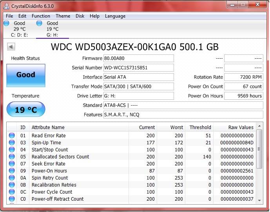Open the Function menu
Screen dimensions: 270x212
coord(41,16)
